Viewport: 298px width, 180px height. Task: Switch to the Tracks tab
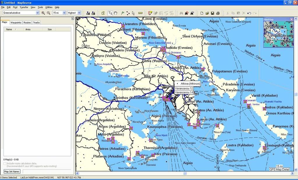point(36,22)
